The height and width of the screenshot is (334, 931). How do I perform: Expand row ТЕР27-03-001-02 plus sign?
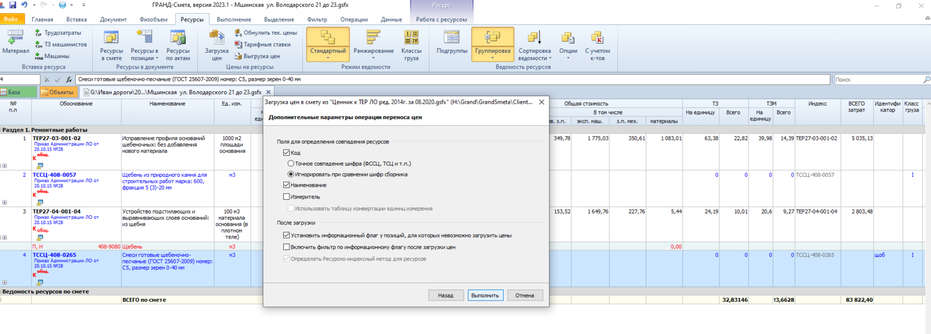(x=4, y=166)
